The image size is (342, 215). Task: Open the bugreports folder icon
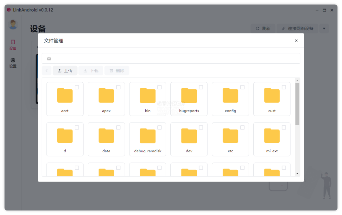click(189, 95)
